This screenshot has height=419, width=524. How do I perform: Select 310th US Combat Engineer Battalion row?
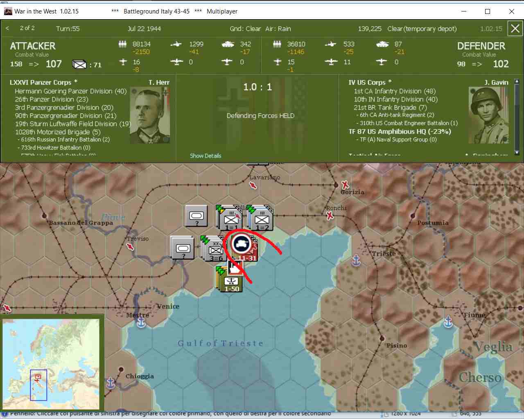(407, 123)
